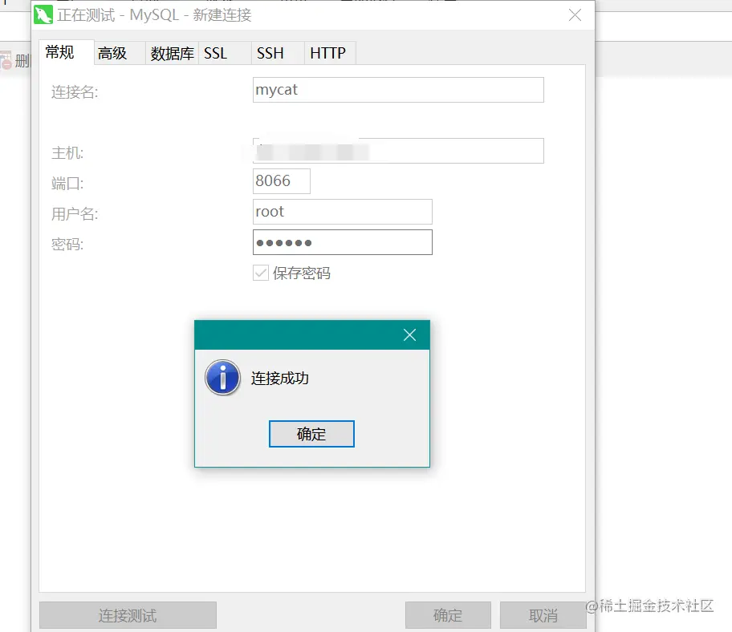732x632 pixels.
Task: Click the 端口 field showing 8066
Action: (282, 181)
